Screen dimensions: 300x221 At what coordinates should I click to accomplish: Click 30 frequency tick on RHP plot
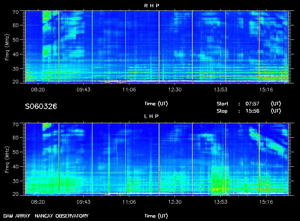pos(16,69)
